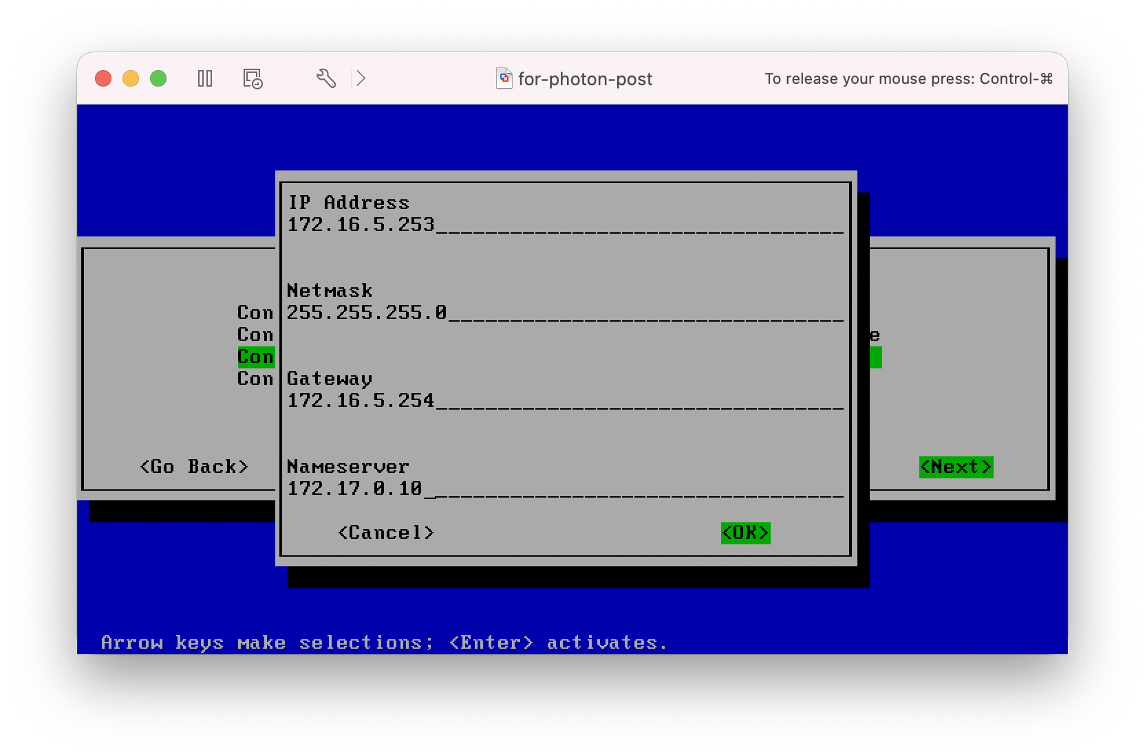This screenshot has height=756, width=1145.
Task: Confirm network settings with OK
Action: [745, 533]
